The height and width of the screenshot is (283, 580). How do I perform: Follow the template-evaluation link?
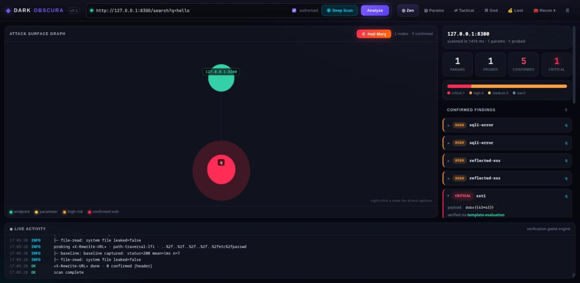486,215
